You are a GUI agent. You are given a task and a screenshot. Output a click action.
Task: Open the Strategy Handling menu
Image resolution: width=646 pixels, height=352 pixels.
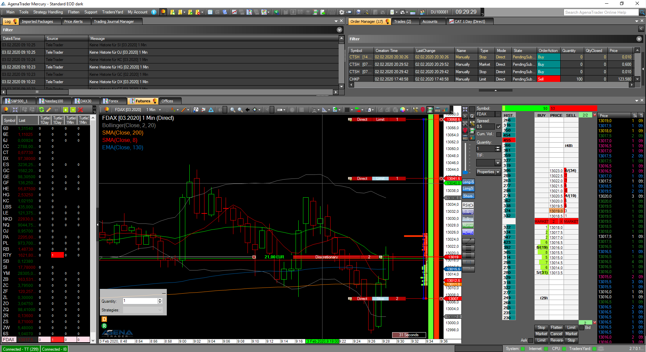click(x=48, y=12)
